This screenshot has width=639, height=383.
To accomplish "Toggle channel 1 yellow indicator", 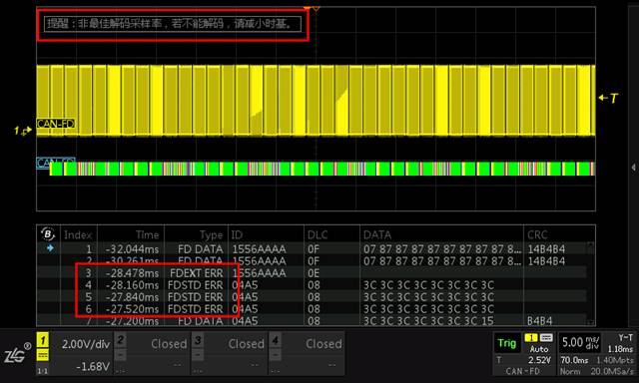I will 43,340.
